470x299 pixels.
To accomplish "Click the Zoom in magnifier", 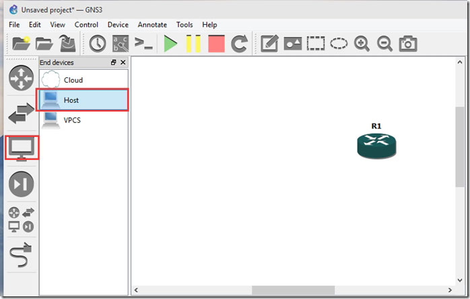I will (362, 44).
